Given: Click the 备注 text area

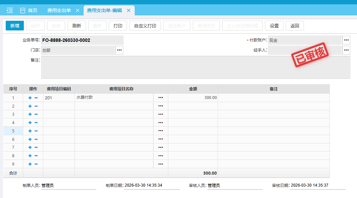Looking at the screenshot, I should (x=195, y=67).
